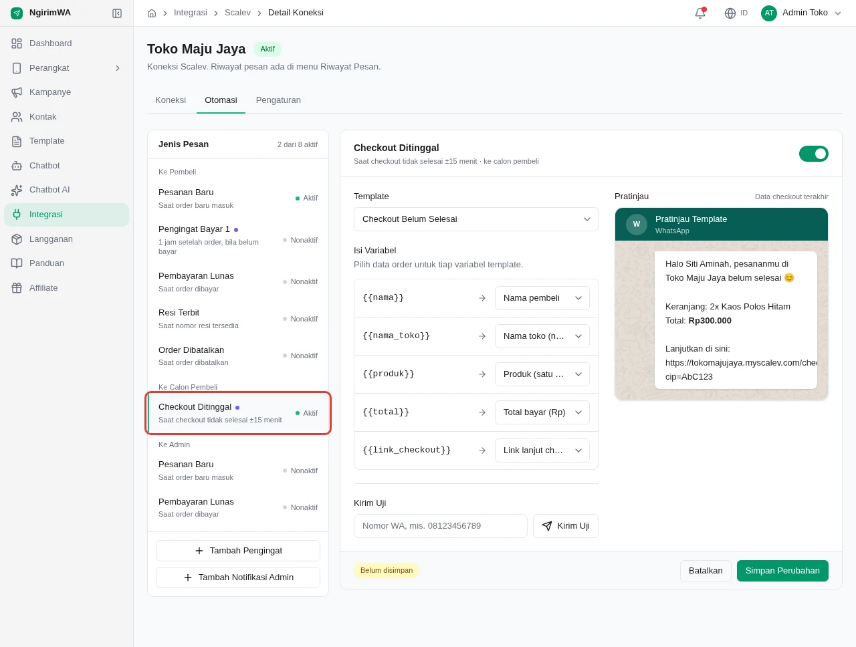Screen dimensions: 856x647
Task: Click the AT user avatar
Action: pyautogui.click(x=769, y=13)
